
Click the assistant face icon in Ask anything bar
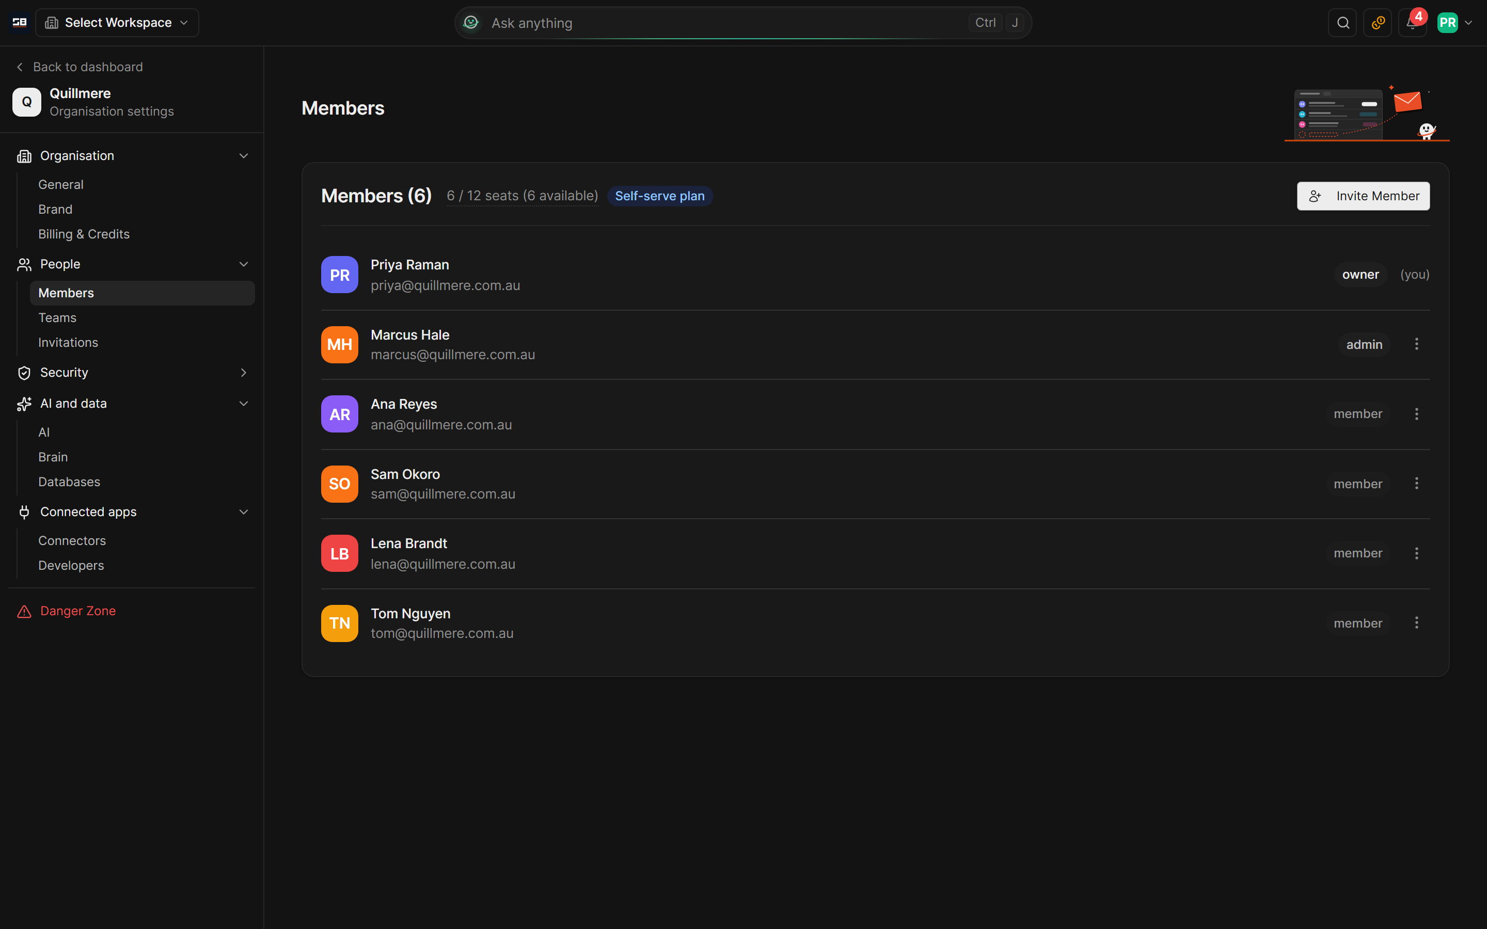pyautogui.click(x=471, y=23)
